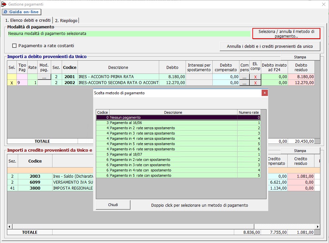Click IRES-ACCONTO SECONDA RATA description cell
This screenshot has width=329, height=243.
pyautogui.click(x=118, y=83)
